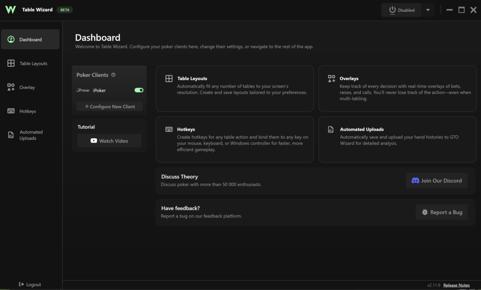The width and height of the screenshot is (481, 290).
Task: Click the iPoker client logo
Action: click(83, 90)
